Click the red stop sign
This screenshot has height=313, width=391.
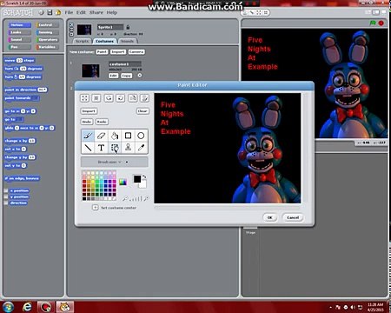coord(381,23)
